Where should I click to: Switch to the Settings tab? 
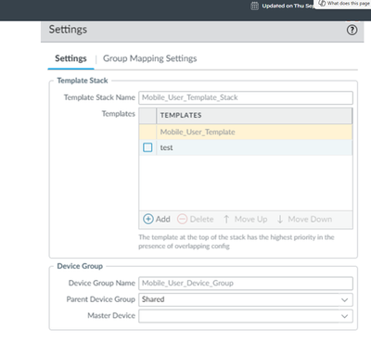pyautogui.click(x=70, y=58)
